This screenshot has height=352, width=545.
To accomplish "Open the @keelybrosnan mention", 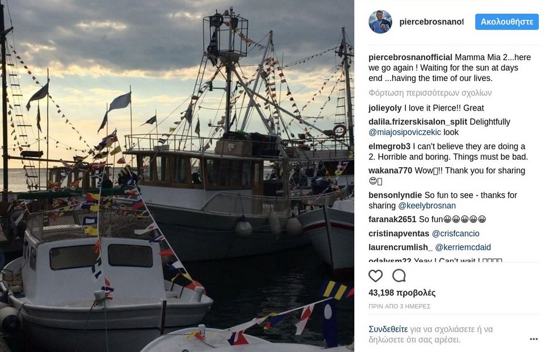I will click(x=427, y=206).
